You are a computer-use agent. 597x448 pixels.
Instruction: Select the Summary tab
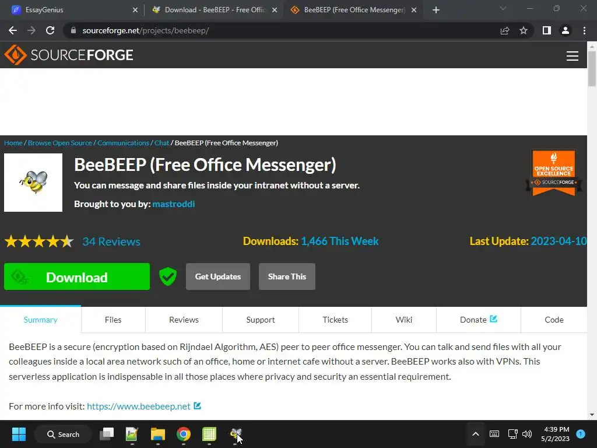40,320
